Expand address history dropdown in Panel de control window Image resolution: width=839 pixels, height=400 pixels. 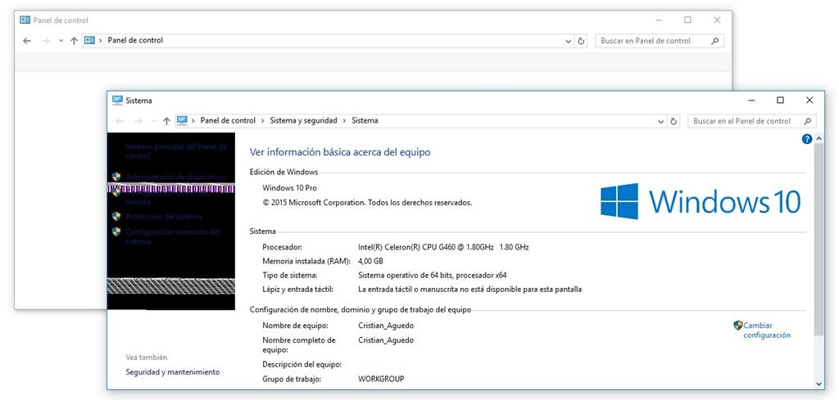[x=569, y=41]
